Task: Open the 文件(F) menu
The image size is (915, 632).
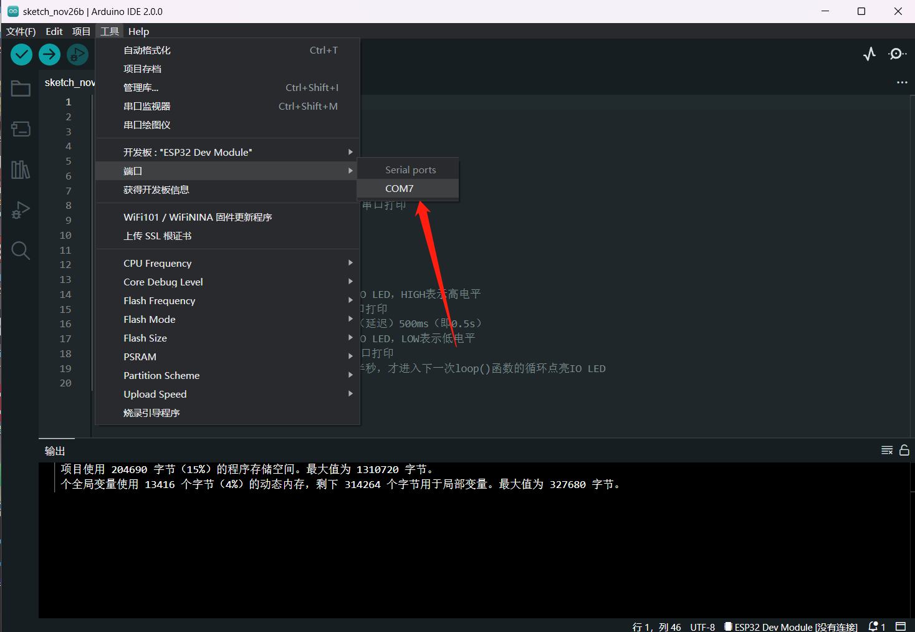Action: pos(21,31)
